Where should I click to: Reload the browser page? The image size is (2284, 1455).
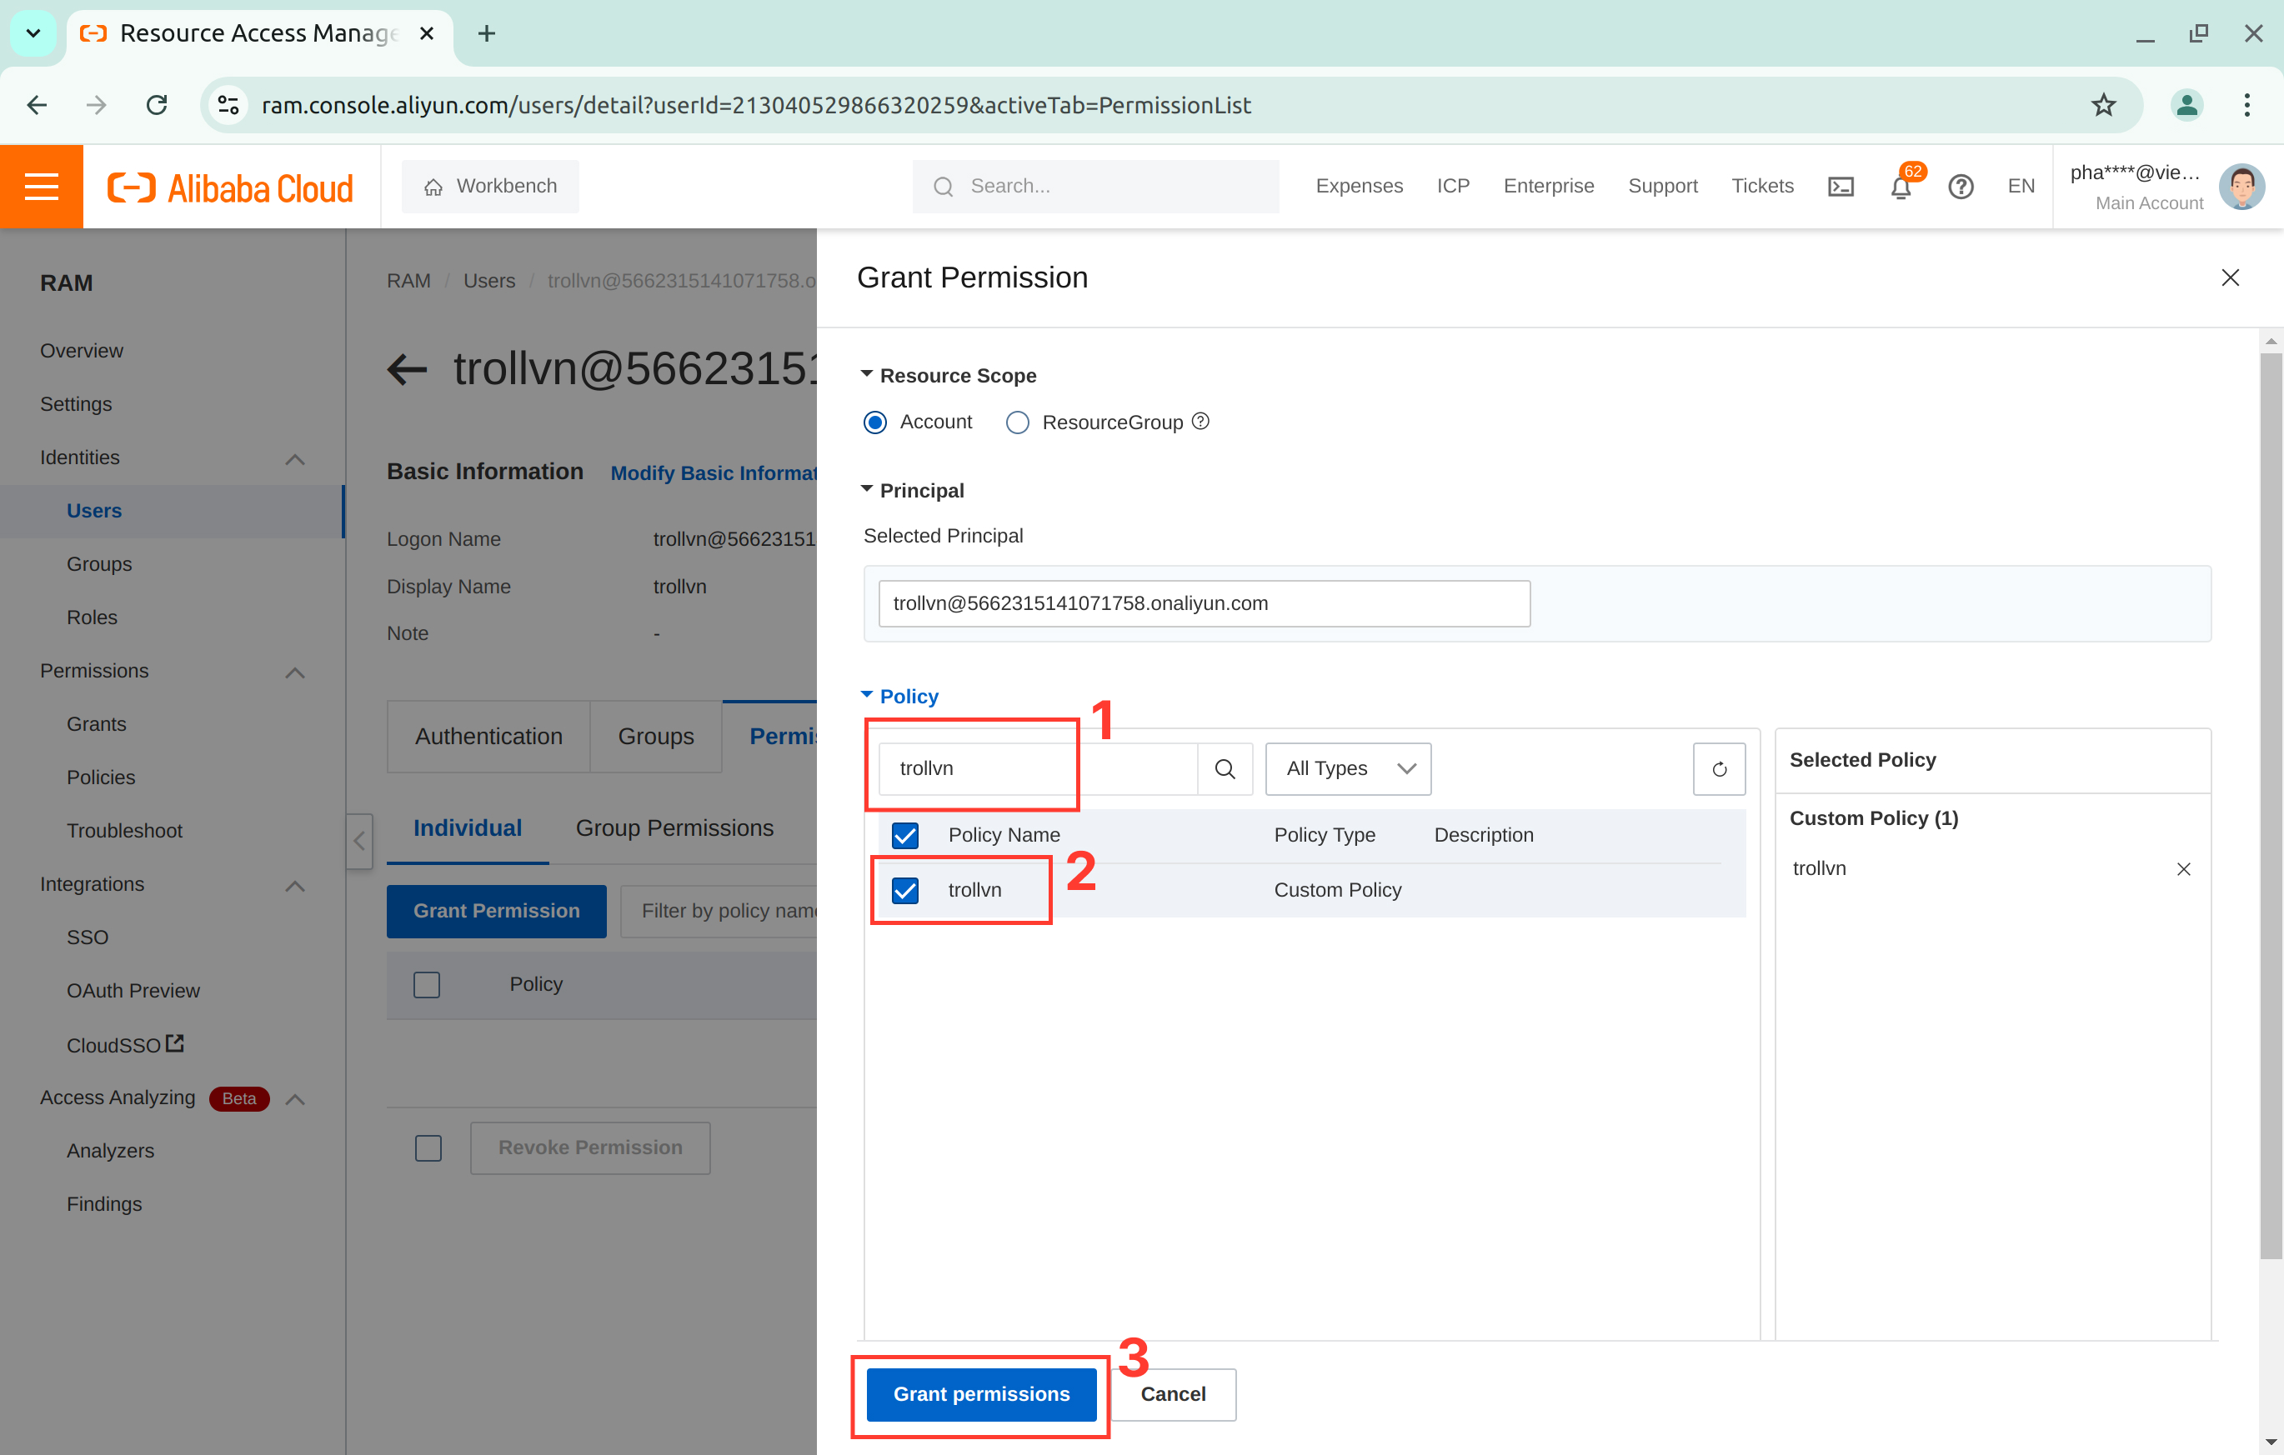tap(157, 105)
